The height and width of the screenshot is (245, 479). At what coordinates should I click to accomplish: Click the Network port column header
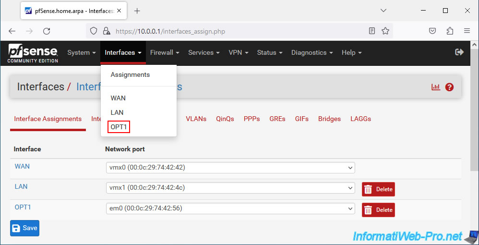pyautogui.click(x=125, y=149)
